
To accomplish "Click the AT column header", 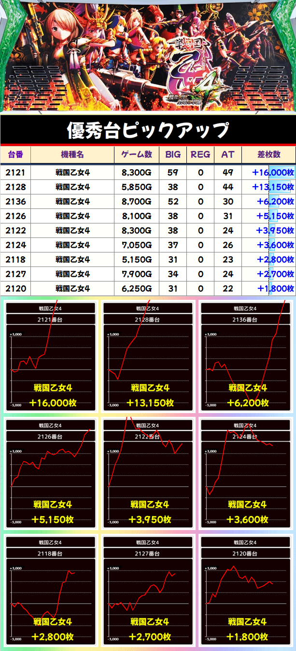I will 227,155.
